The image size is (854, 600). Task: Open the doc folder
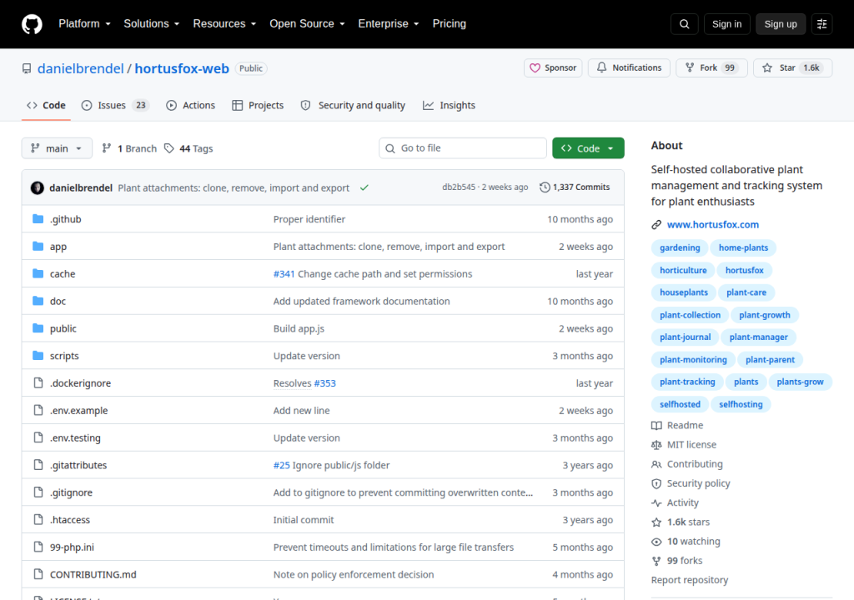pyautogui.click(x=58, y=301)
